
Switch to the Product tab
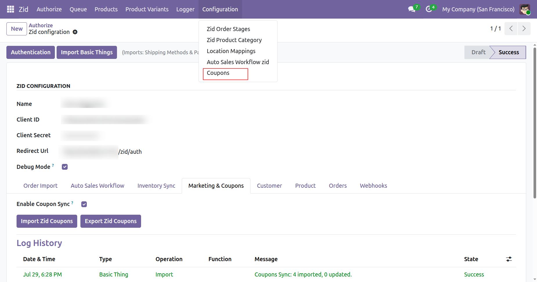[x=305, y=186]
